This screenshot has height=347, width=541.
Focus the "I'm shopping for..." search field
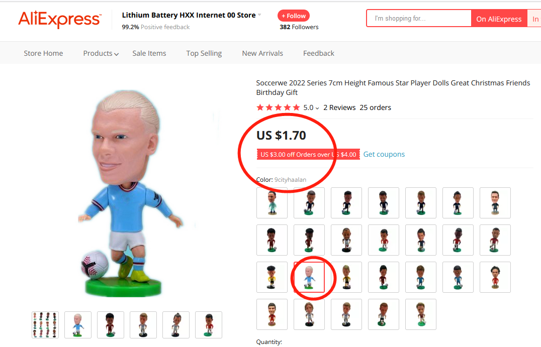tap(419, 18)
